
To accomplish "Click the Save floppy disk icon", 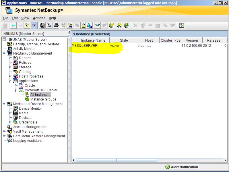I will (42, 26).
